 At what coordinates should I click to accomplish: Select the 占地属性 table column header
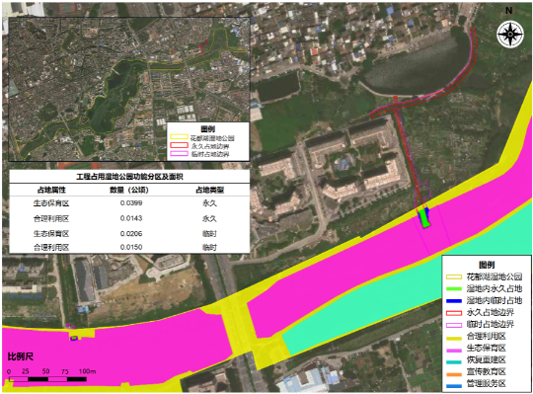tap(51, 190)
